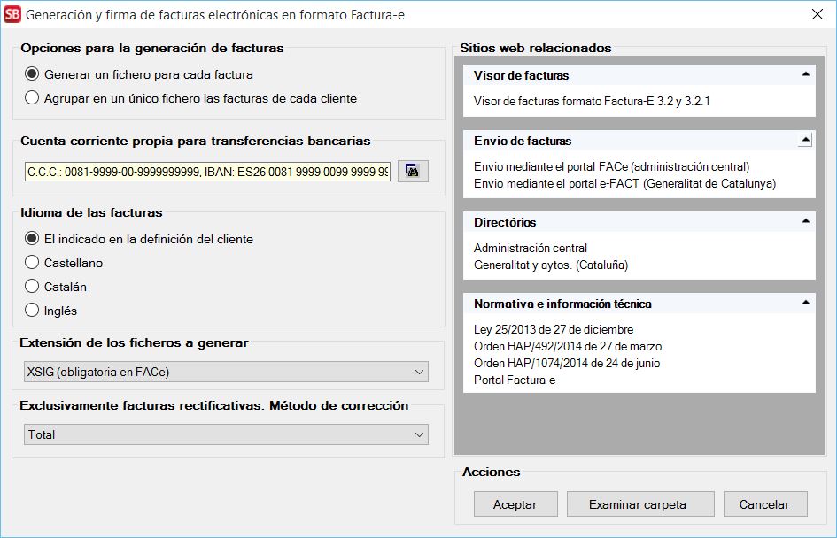This screenshot has height=538, width=837.
Task: Collapse the Directorios section
Action: pos(805,220)
